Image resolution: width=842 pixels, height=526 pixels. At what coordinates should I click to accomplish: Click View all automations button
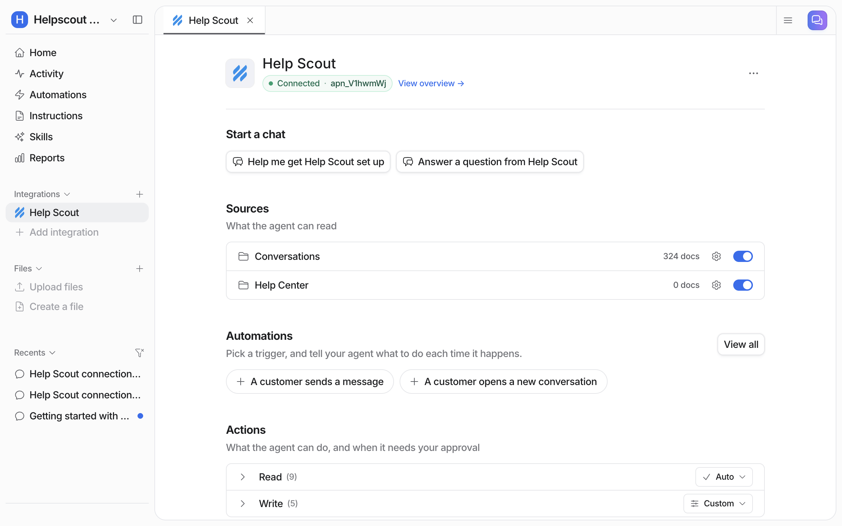[x=741, y=344]
